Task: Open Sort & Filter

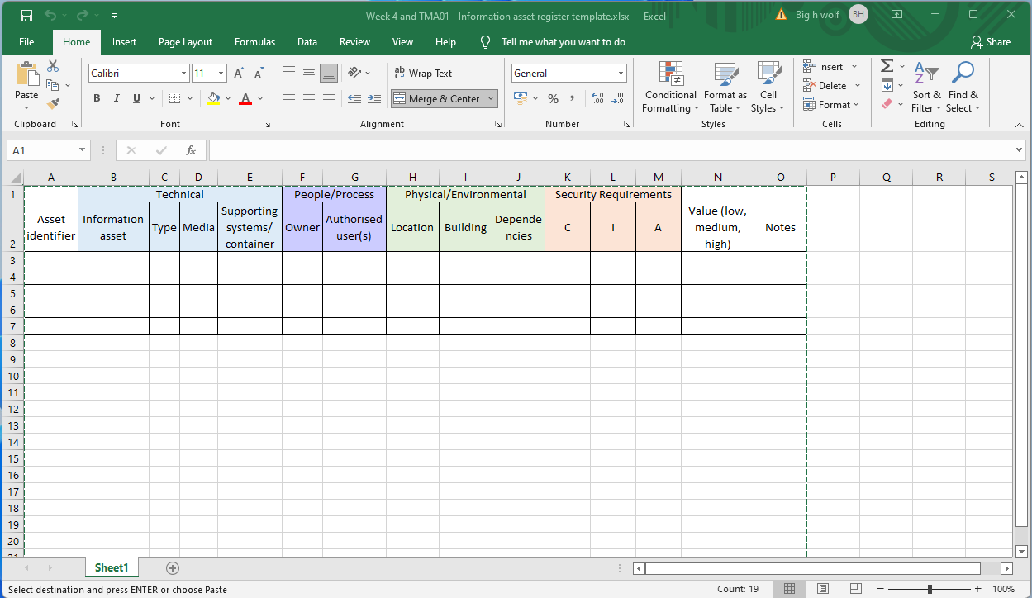Action: tap(925, 87)
